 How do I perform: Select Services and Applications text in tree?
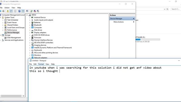coord(14,40)
